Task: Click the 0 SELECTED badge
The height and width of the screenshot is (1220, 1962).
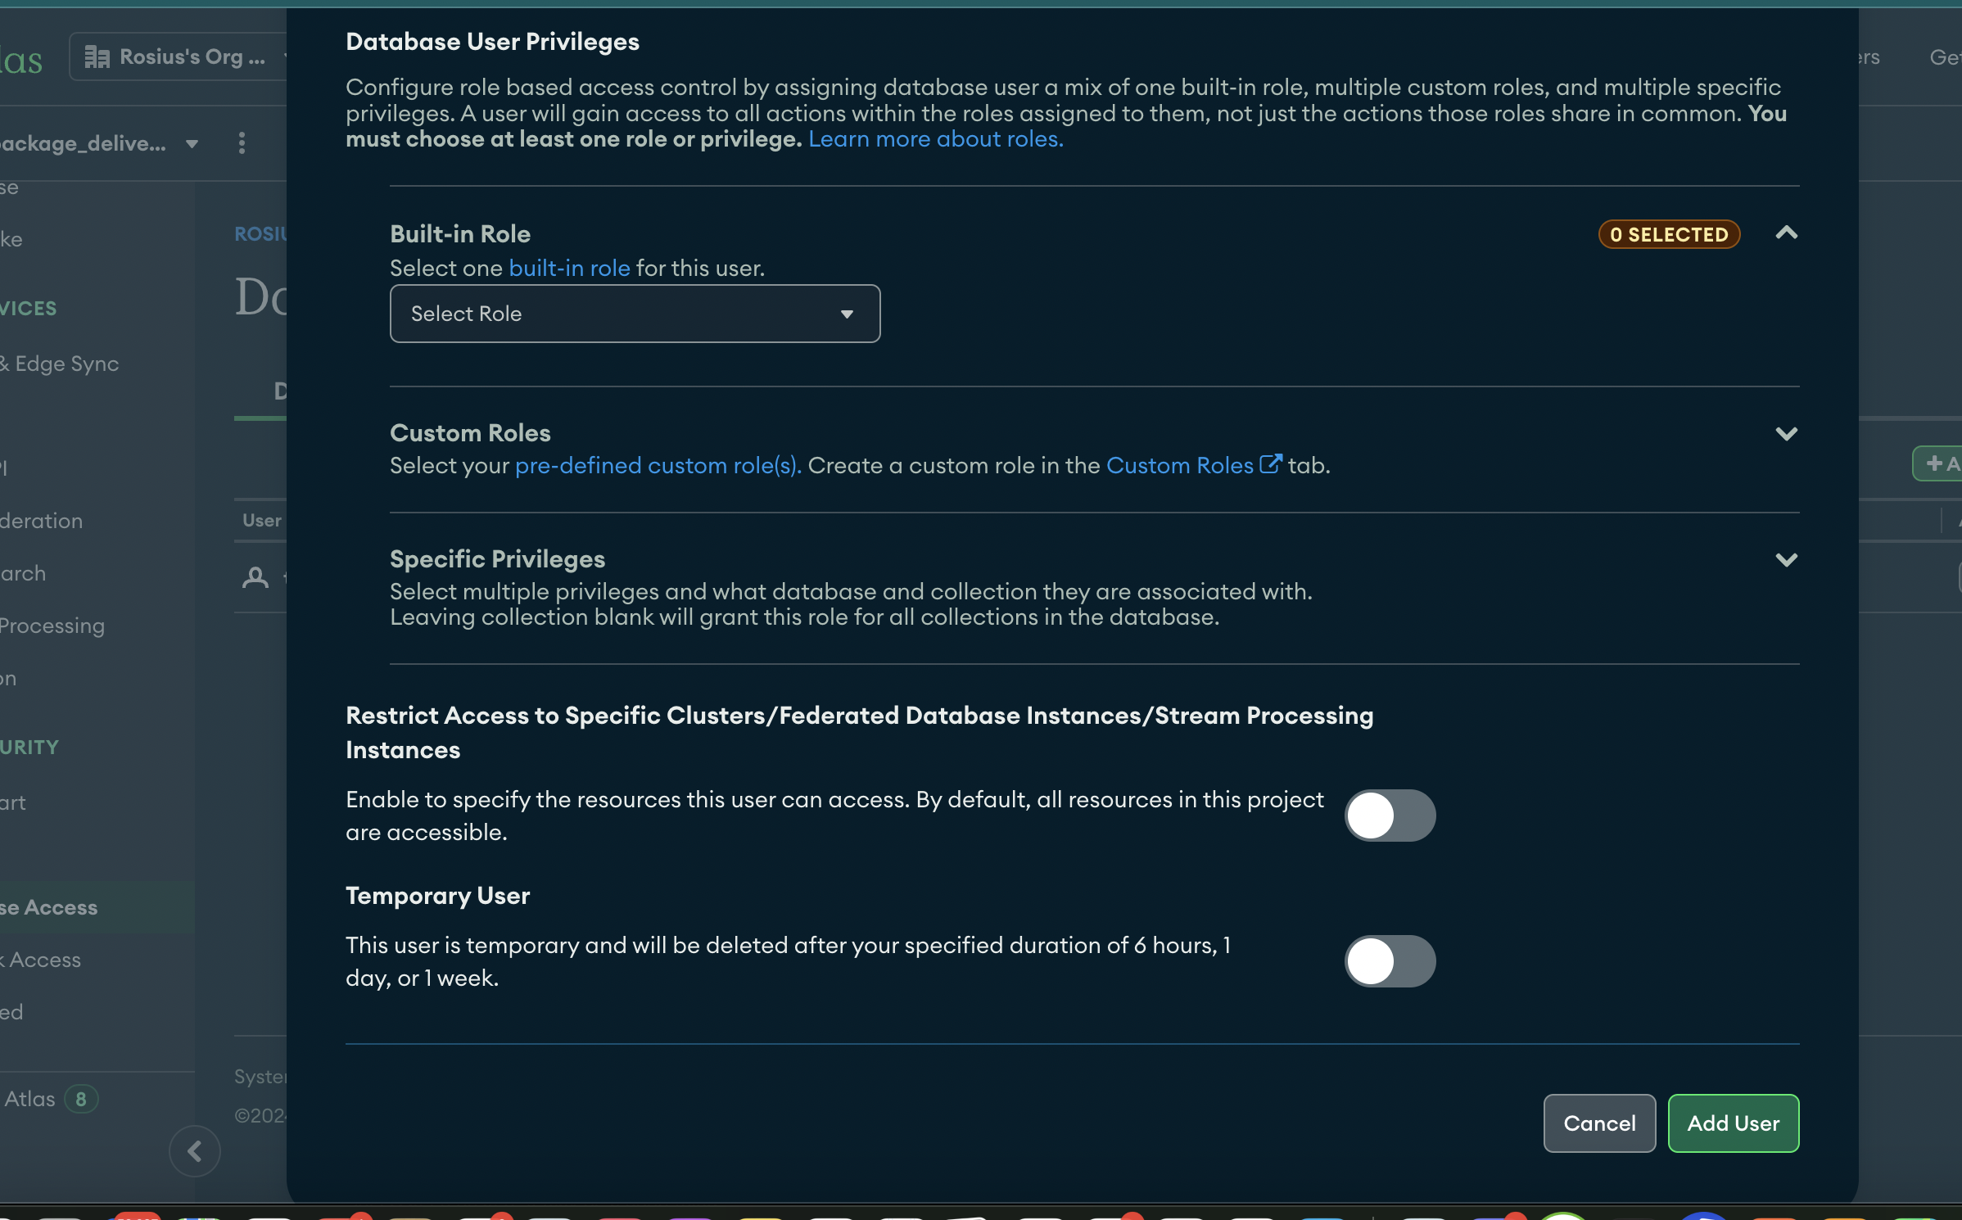Action: (x=1668, y=235)
